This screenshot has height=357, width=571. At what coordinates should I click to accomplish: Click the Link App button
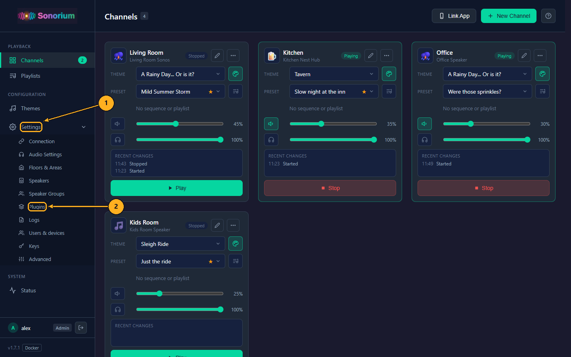coord(454,16)
